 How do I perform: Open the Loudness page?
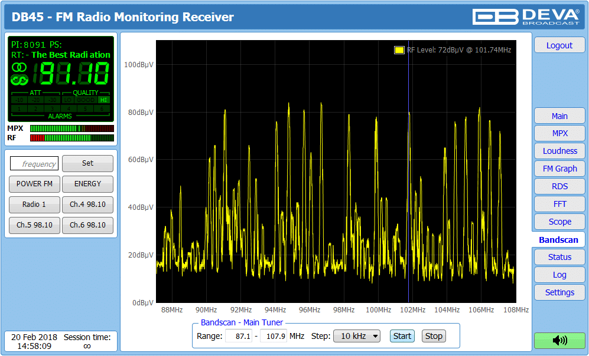(x=559, y=151)
